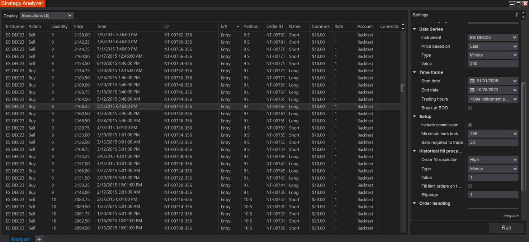The width and height of the screenshot is (529, 242).
Task: Collapse the Setup section
Action: (x=415, y=116)
